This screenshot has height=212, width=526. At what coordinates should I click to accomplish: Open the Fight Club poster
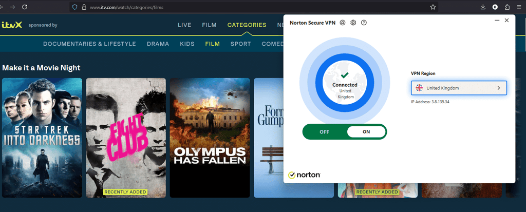pyautogui.click(x=126, y=138)
